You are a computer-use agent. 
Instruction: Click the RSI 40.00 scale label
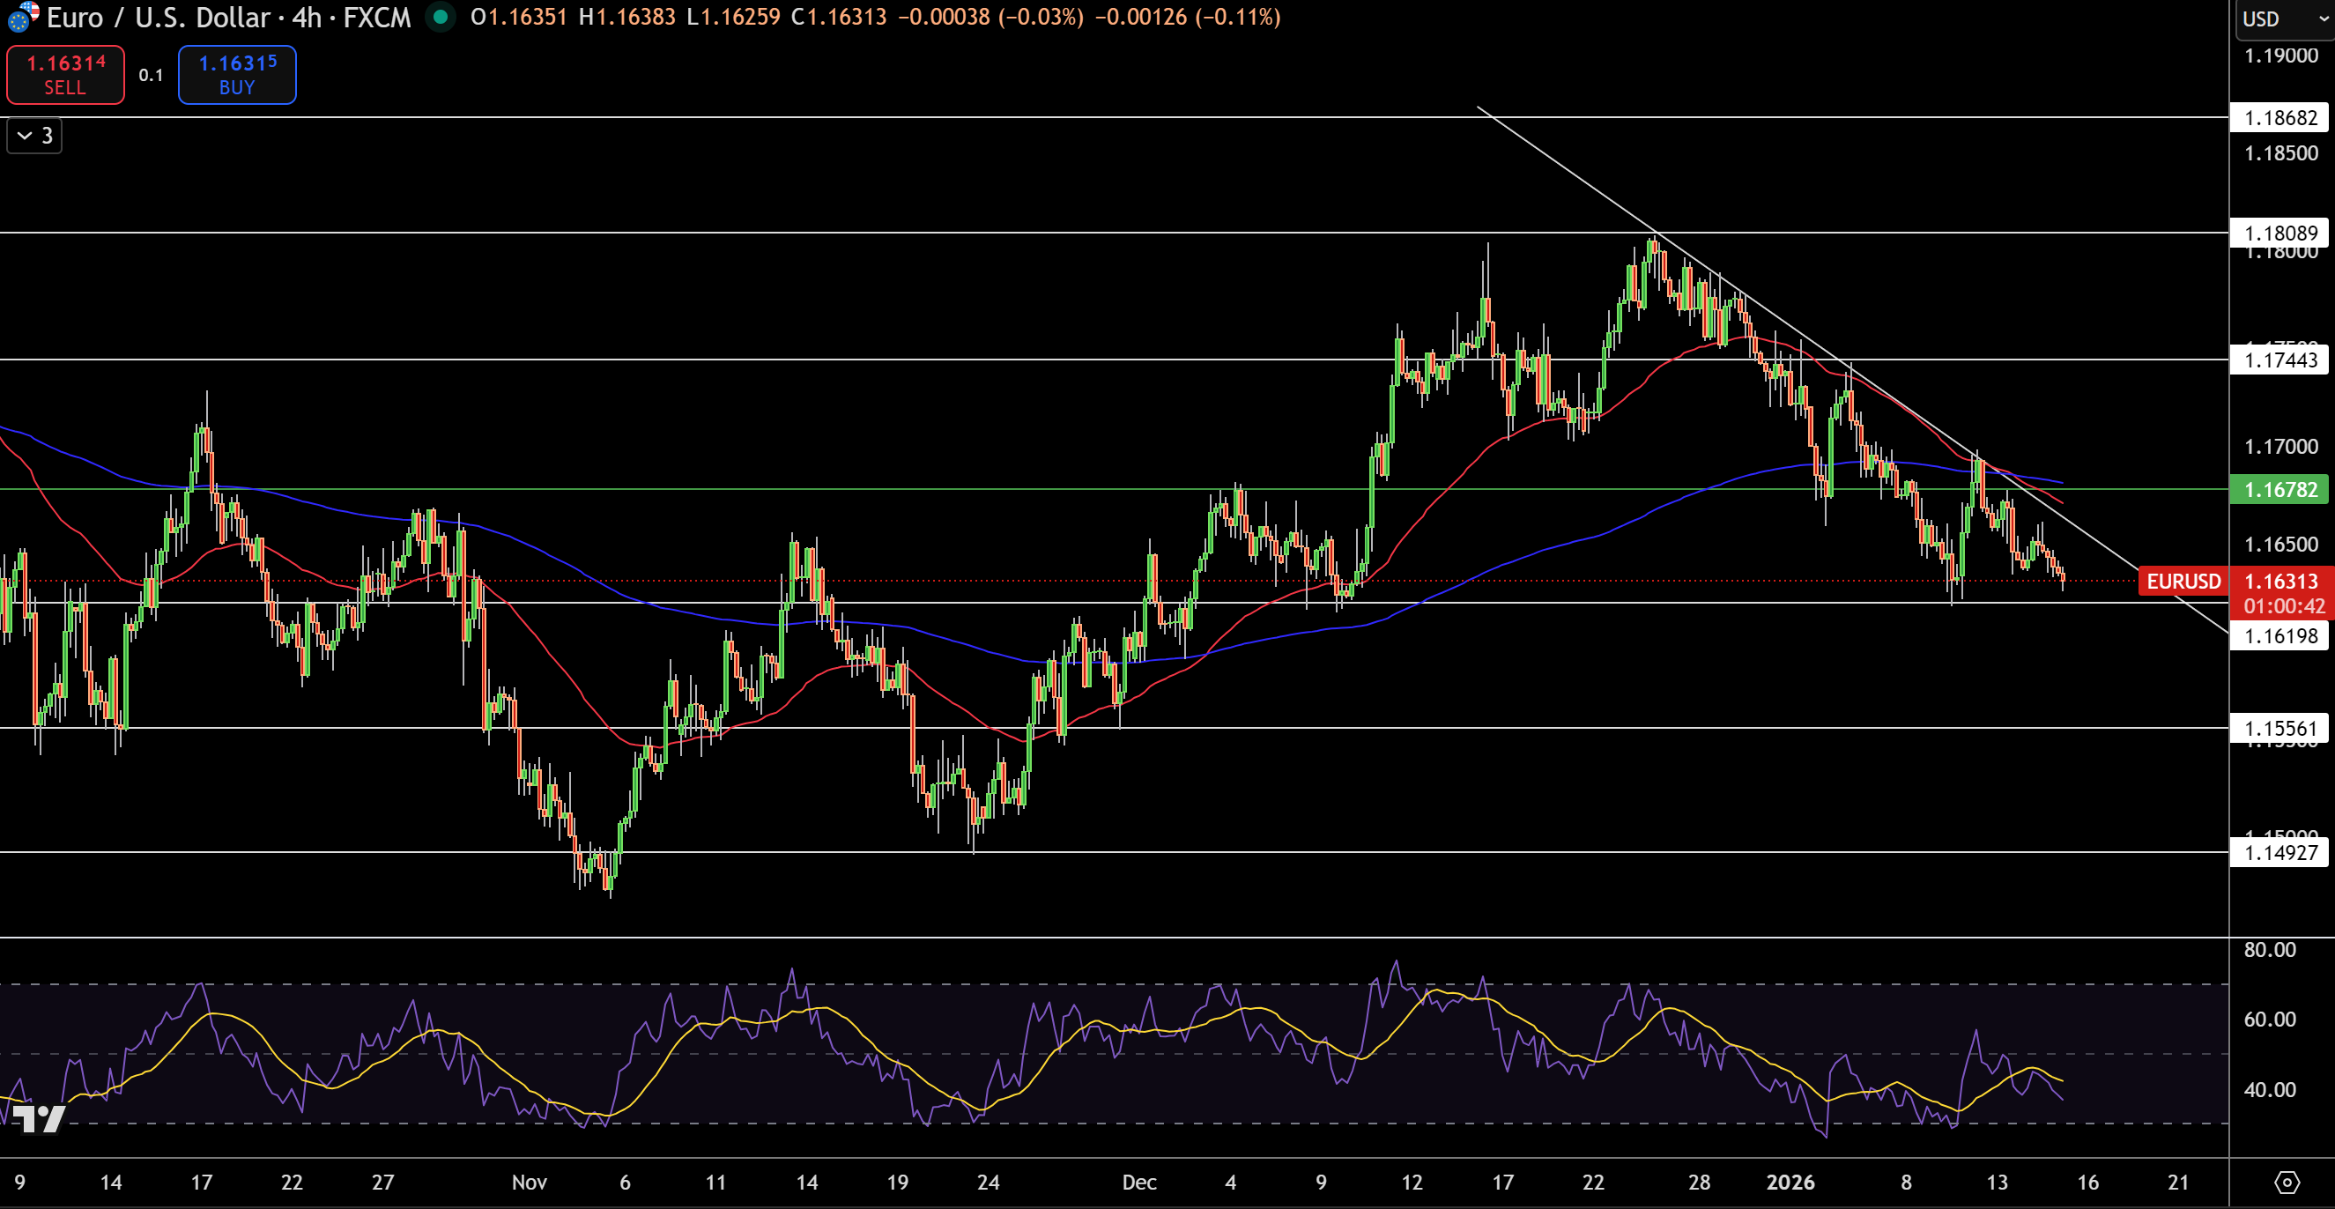point(2270,1089)
